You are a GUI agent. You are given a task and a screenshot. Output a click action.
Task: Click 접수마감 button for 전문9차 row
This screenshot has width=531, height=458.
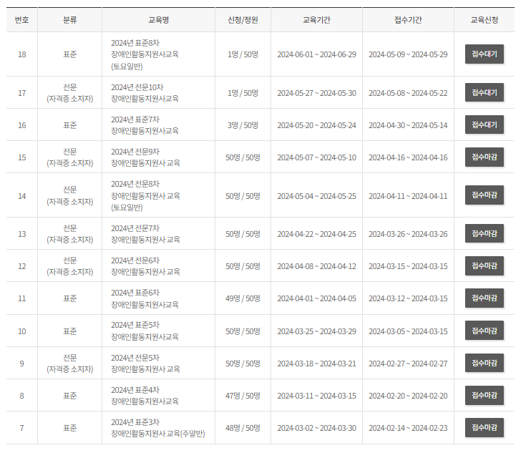[x=484, y=157]
